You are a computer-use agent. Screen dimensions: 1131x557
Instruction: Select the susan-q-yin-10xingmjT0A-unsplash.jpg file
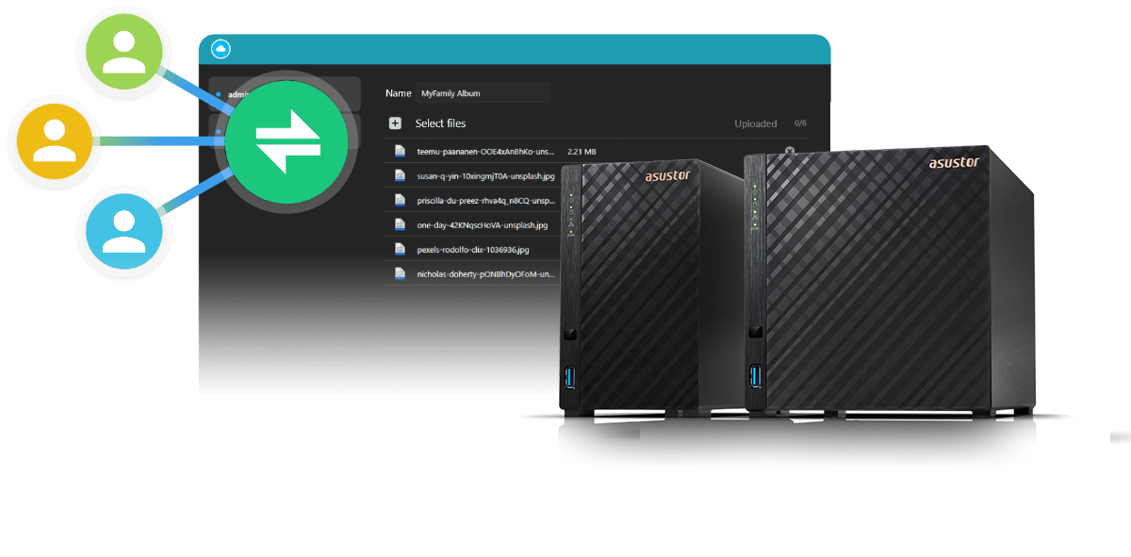[x=485, y=175]
